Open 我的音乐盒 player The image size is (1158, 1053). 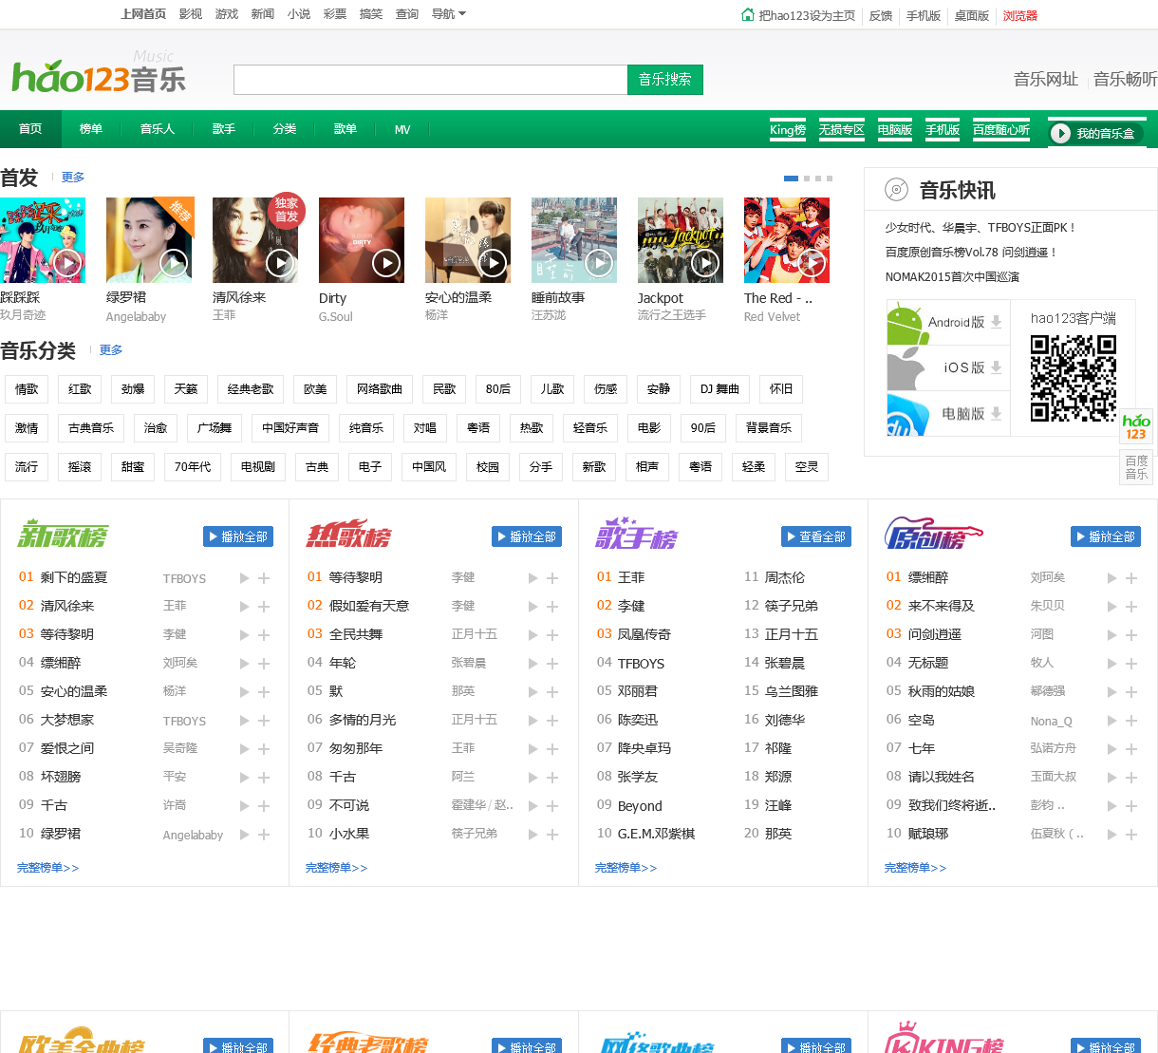[1096, 134]
